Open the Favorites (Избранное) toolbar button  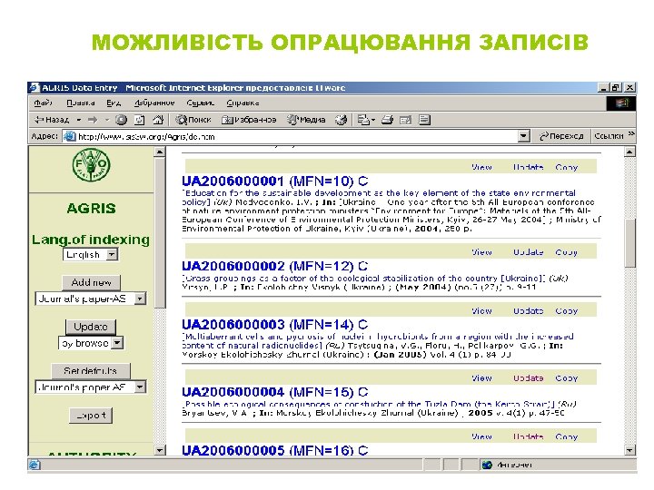(249, 120)
